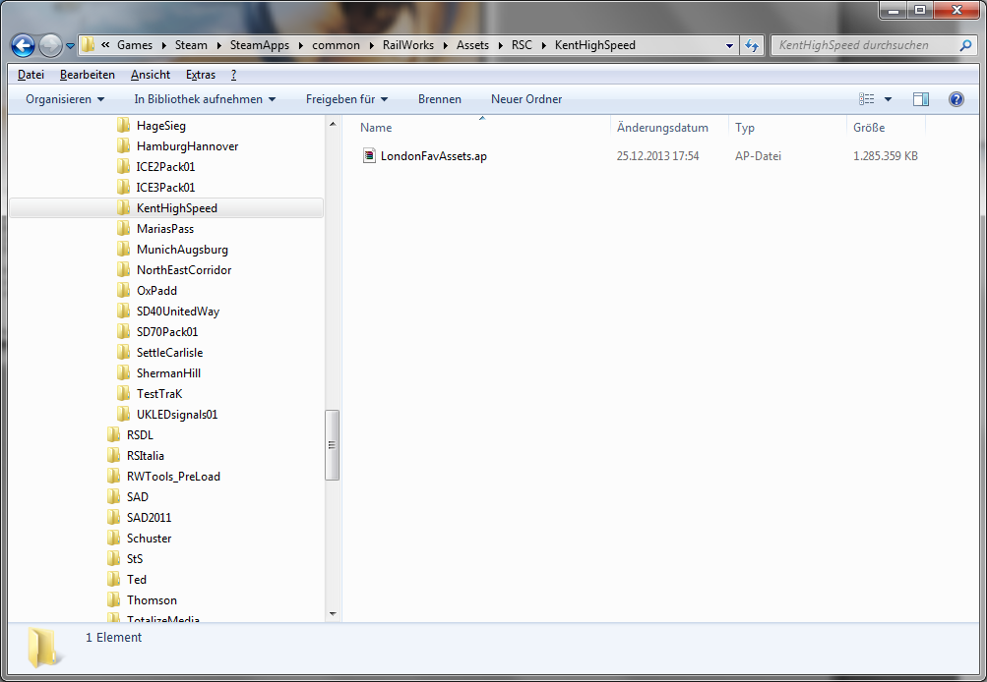Open the Freigeben für dropdown
This screenshot has height=682, width=987.
(346, 98)
